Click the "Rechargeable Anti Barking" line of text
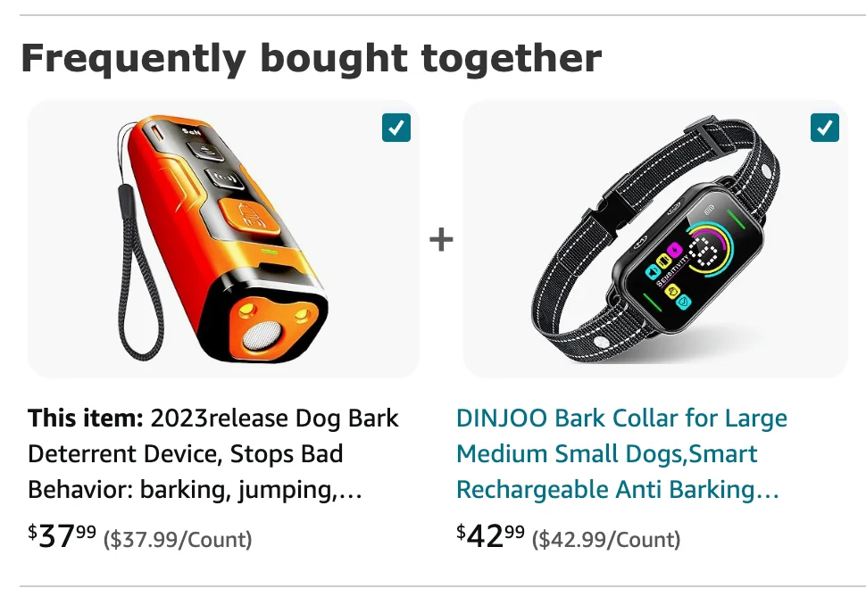The height and width of the screenshot is (605, 866). coord(618,490)
